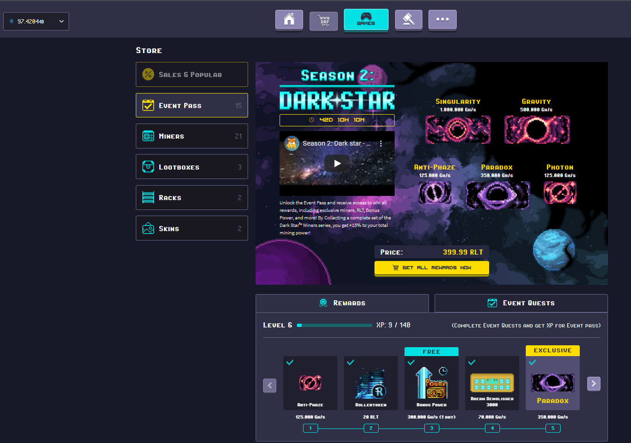Open the Miners store category

coord(192,136)
